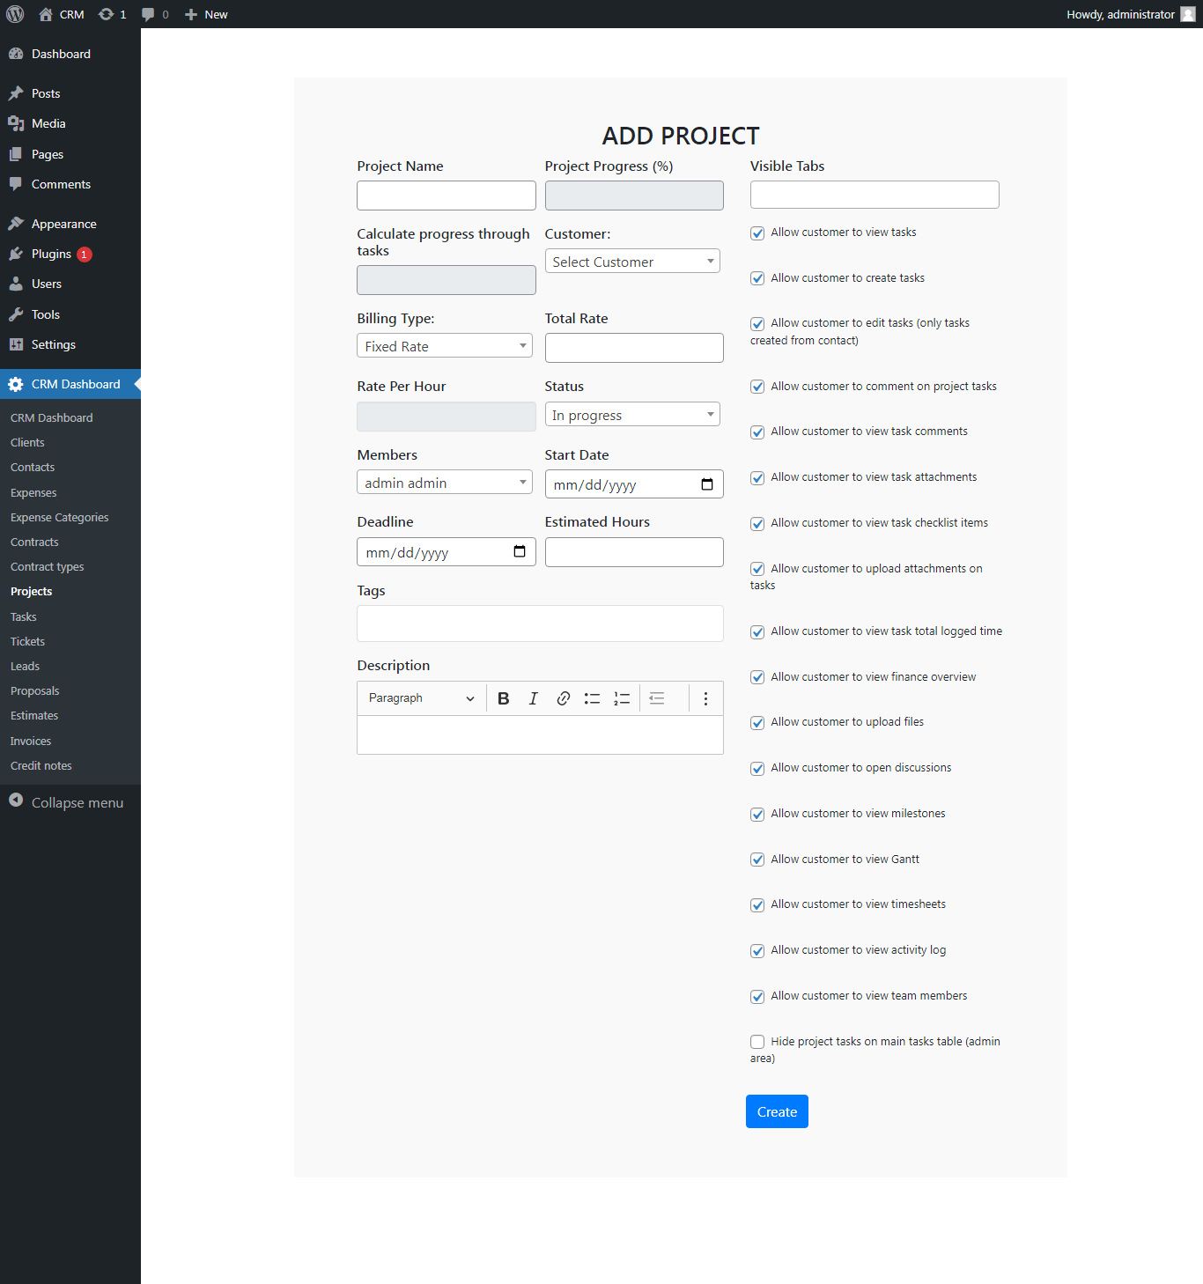Insert a link in the description editor
Viewport: 1203px width, 1284px height.
tap(563, 697)
